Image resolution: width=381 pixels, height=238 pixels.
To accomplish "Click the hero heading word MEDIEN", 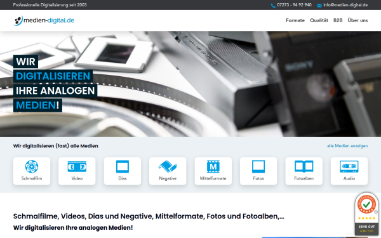I will point(36,105).
